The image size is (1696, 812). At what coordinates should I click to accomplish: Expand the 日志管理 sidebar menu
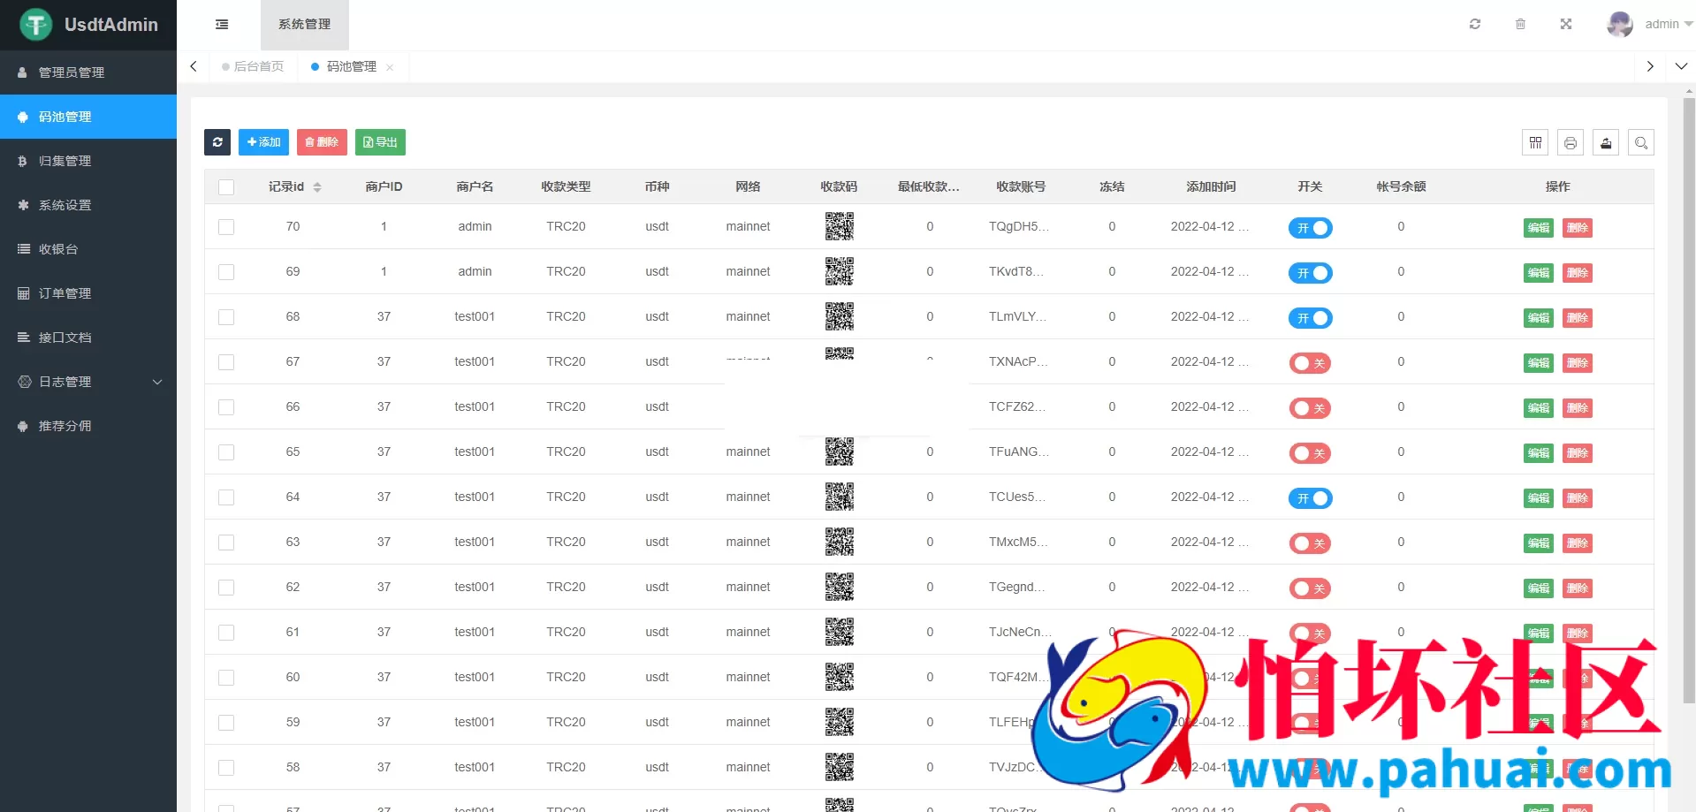point(88,382)
